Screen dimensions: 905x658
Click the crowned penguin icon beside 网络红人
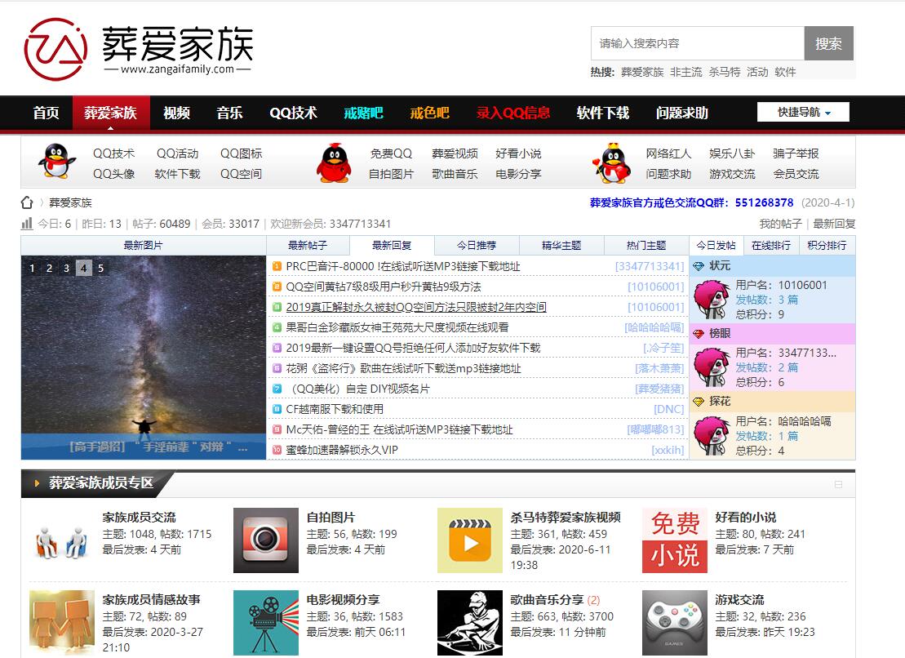tap(612, 162)
